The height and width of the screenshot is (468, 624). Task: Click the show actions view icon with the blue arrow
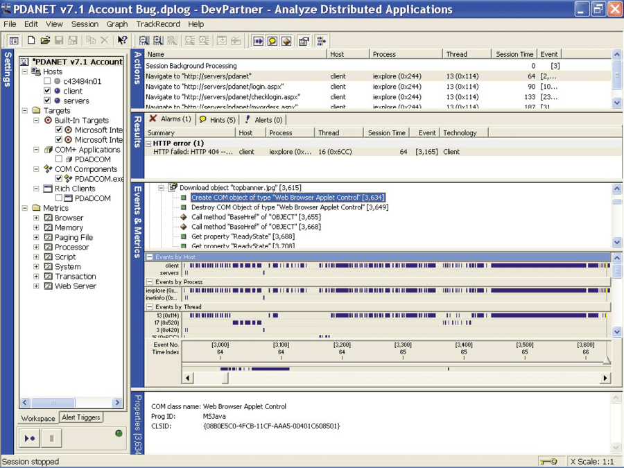tap(259, 41)
